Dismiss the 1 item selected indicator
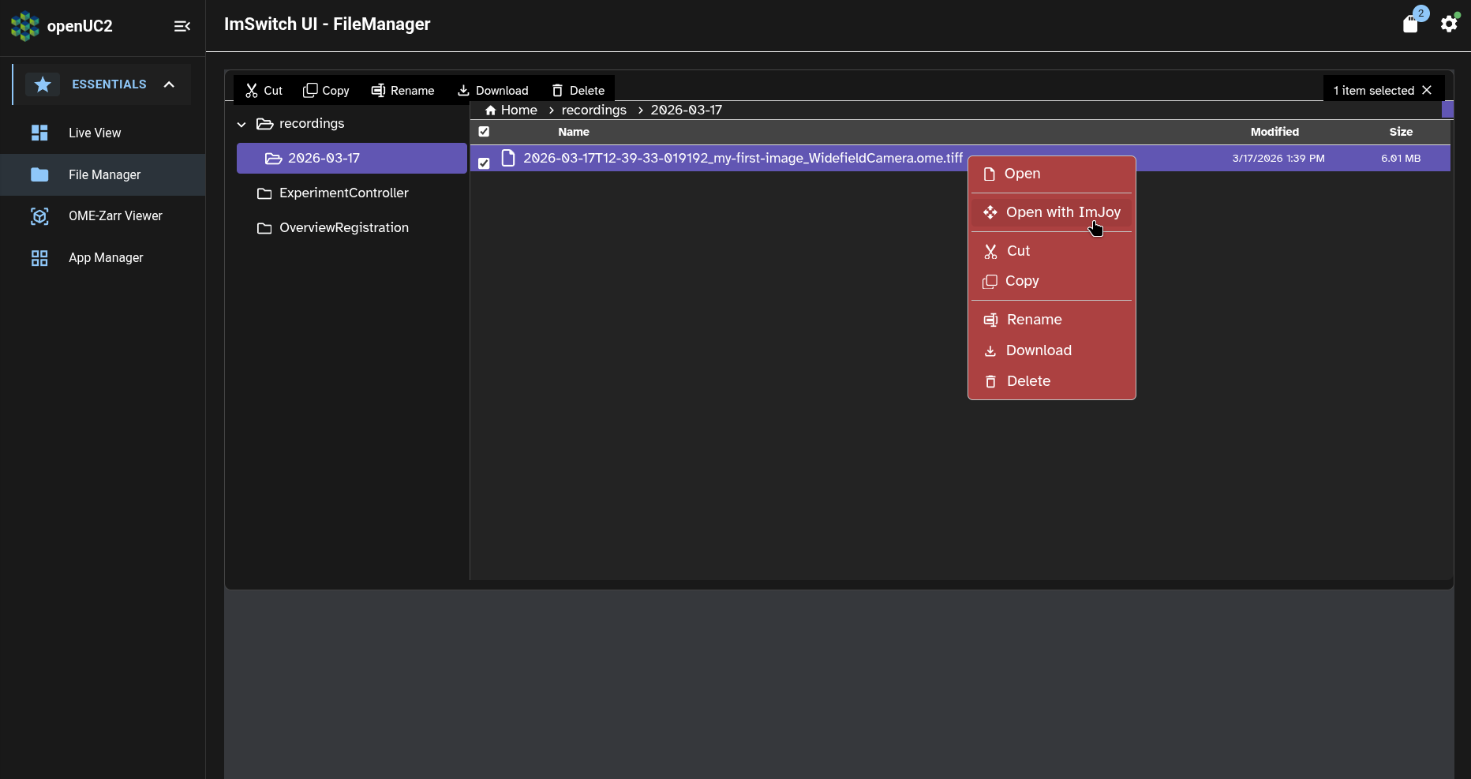Viewport: 1471px width, 779px height. coord(1428,89)
